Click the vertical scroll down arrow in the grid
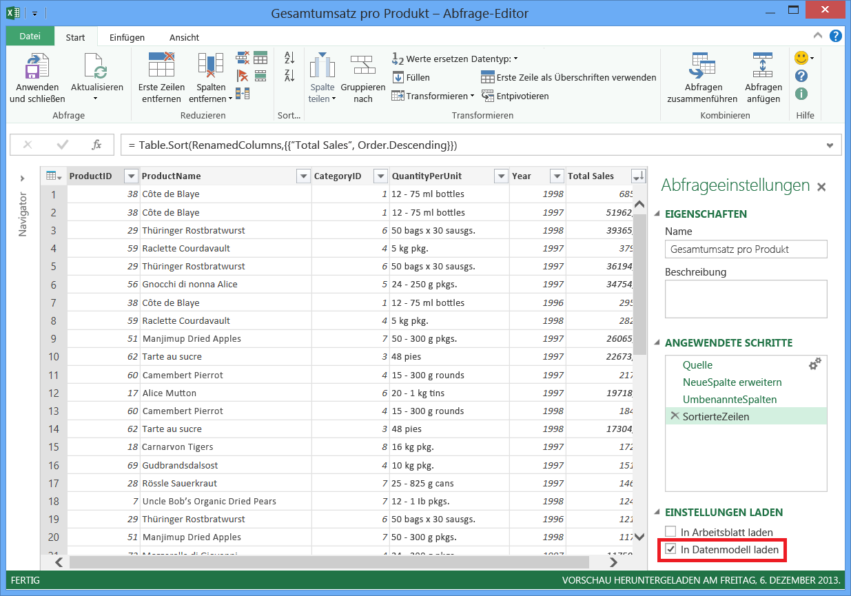 click(x=639, y=537)
